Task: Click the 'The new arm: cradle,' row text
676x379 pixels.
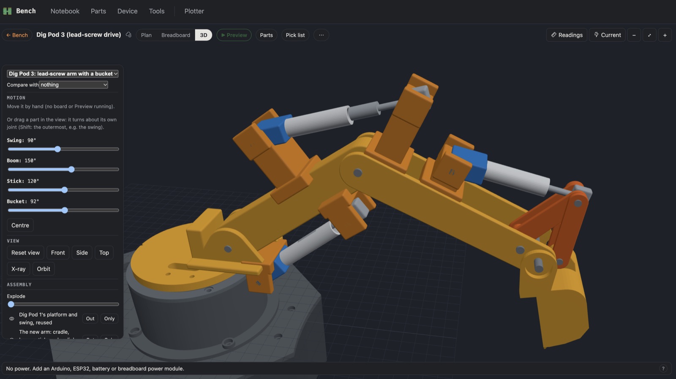Action: pos(44,332)
